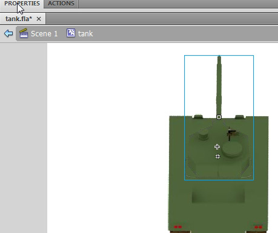Viewport: 278px width, 233px height.
Task: Open the ACTIONS panel tab
Action: point(61,4)
